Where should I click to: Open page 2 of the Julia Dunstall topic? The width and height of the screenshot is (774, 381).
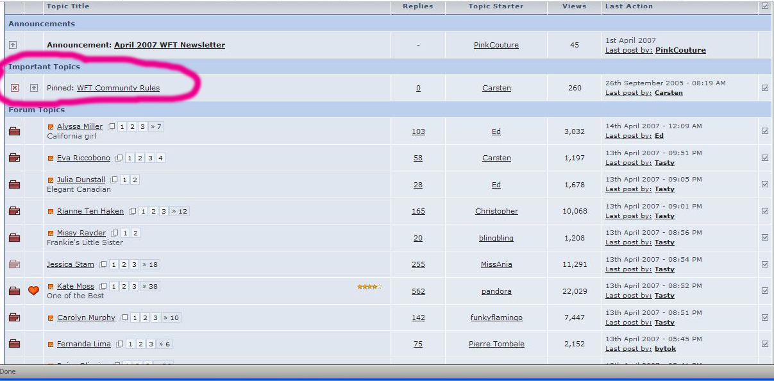click(x=135, y=180)
